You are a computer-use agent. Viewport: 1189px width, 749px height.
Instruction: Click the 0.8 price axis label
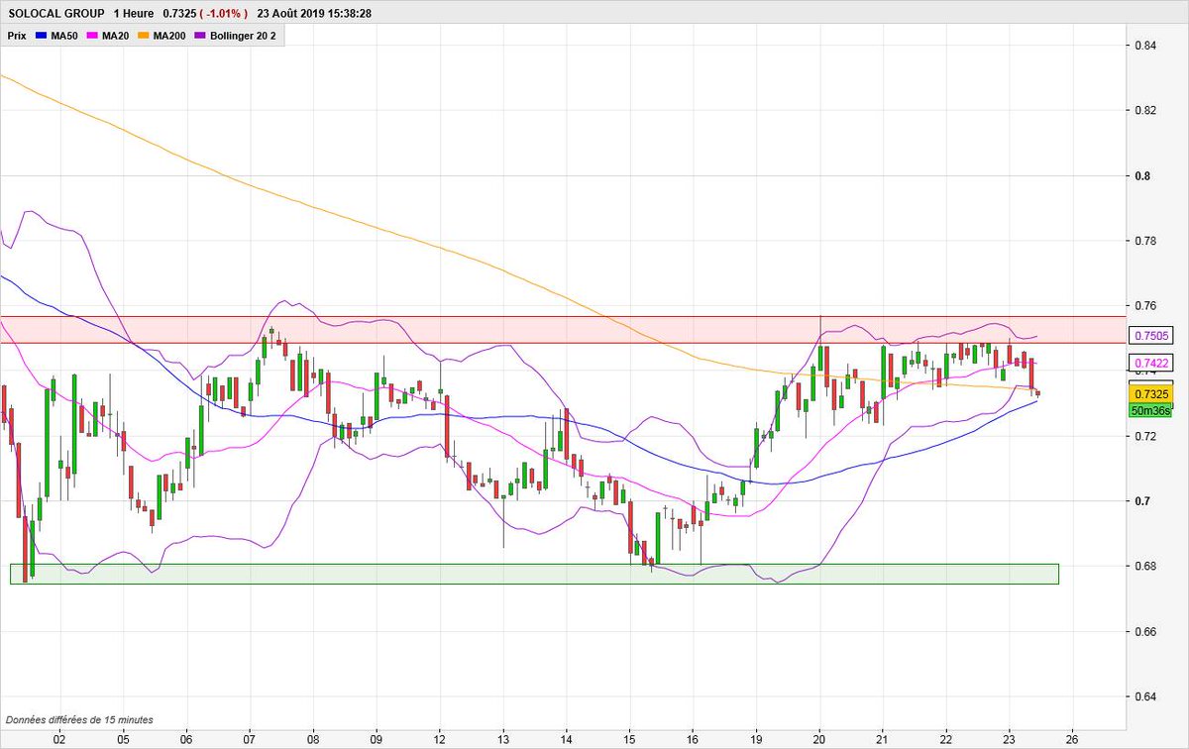[x=1141, y=175]
